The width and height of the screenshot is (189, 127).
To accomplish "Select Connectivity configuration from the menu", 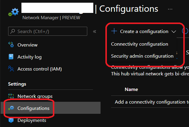I will [x=139, y=44].
